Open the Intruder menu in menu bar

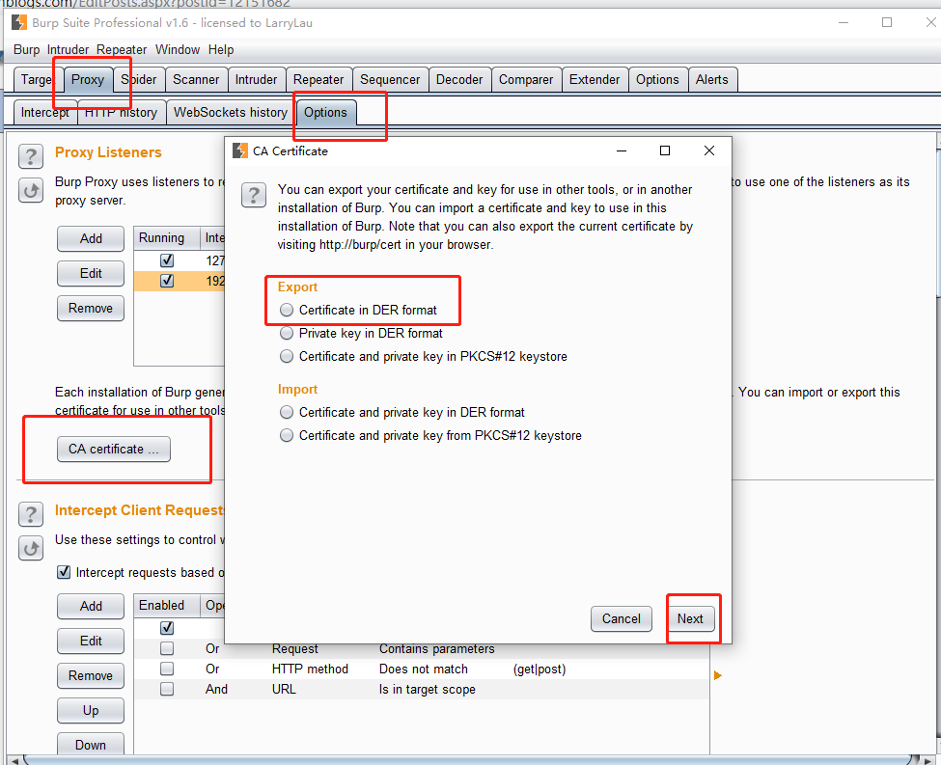pyautogui.click(x=68, y=50)
